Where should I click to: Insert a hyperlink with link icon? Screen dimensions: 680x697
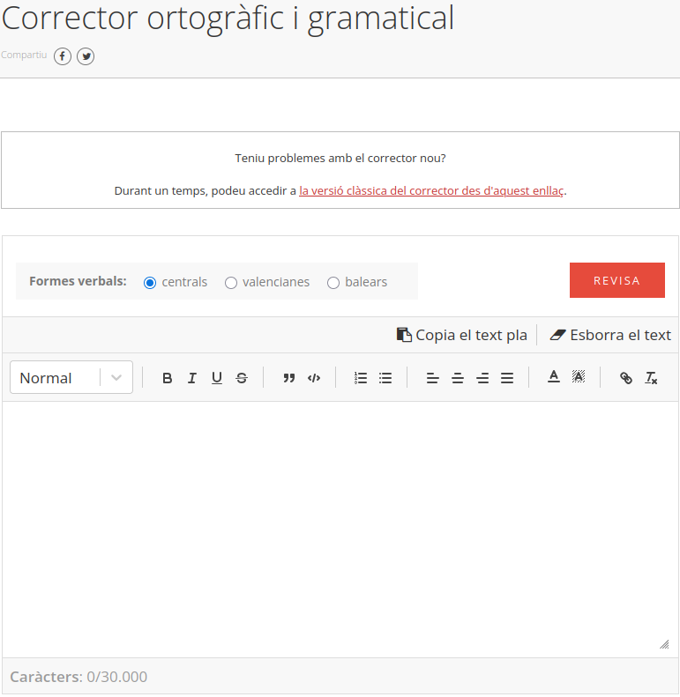tap(626, 378)
